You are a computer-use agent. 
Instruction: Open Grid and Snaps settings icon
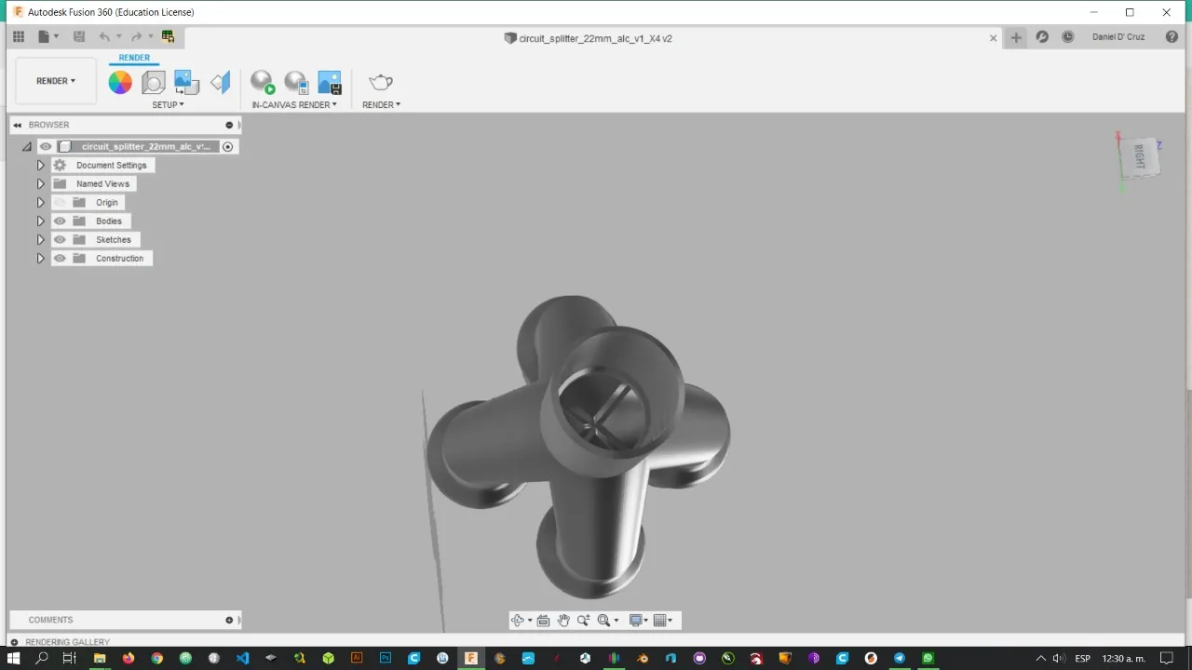[660, 621]
